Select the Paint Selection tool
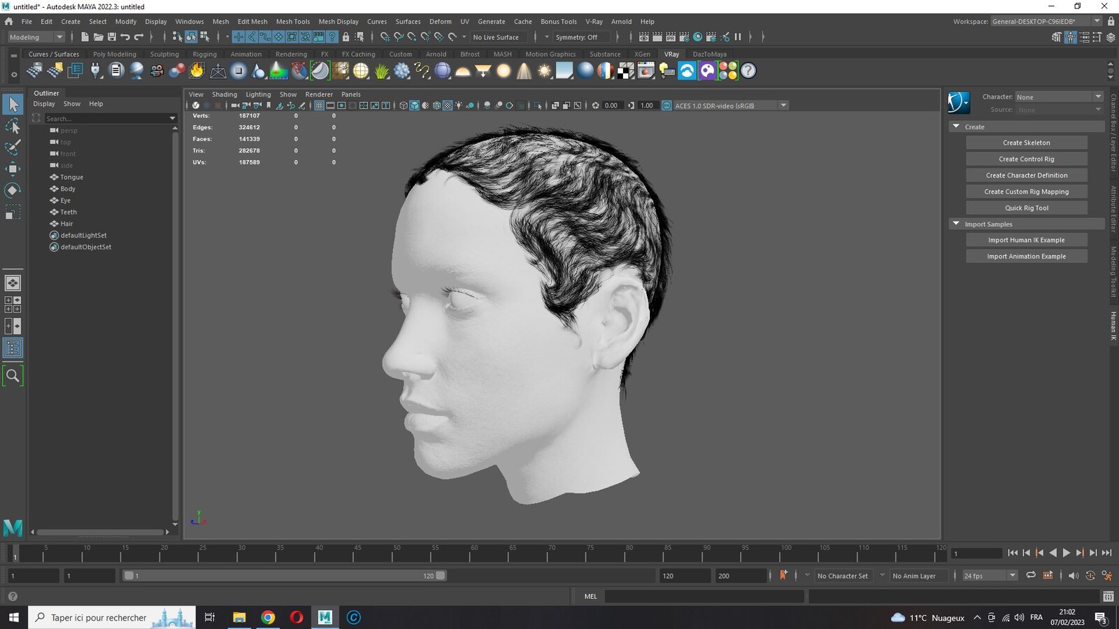The height and width of the screenshot is (629, 1119). [x=13, y=147]
